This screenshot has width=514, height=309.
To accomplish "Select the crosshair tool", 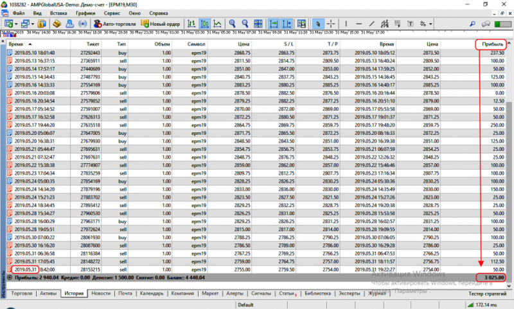I will click(x=330, y=24).
